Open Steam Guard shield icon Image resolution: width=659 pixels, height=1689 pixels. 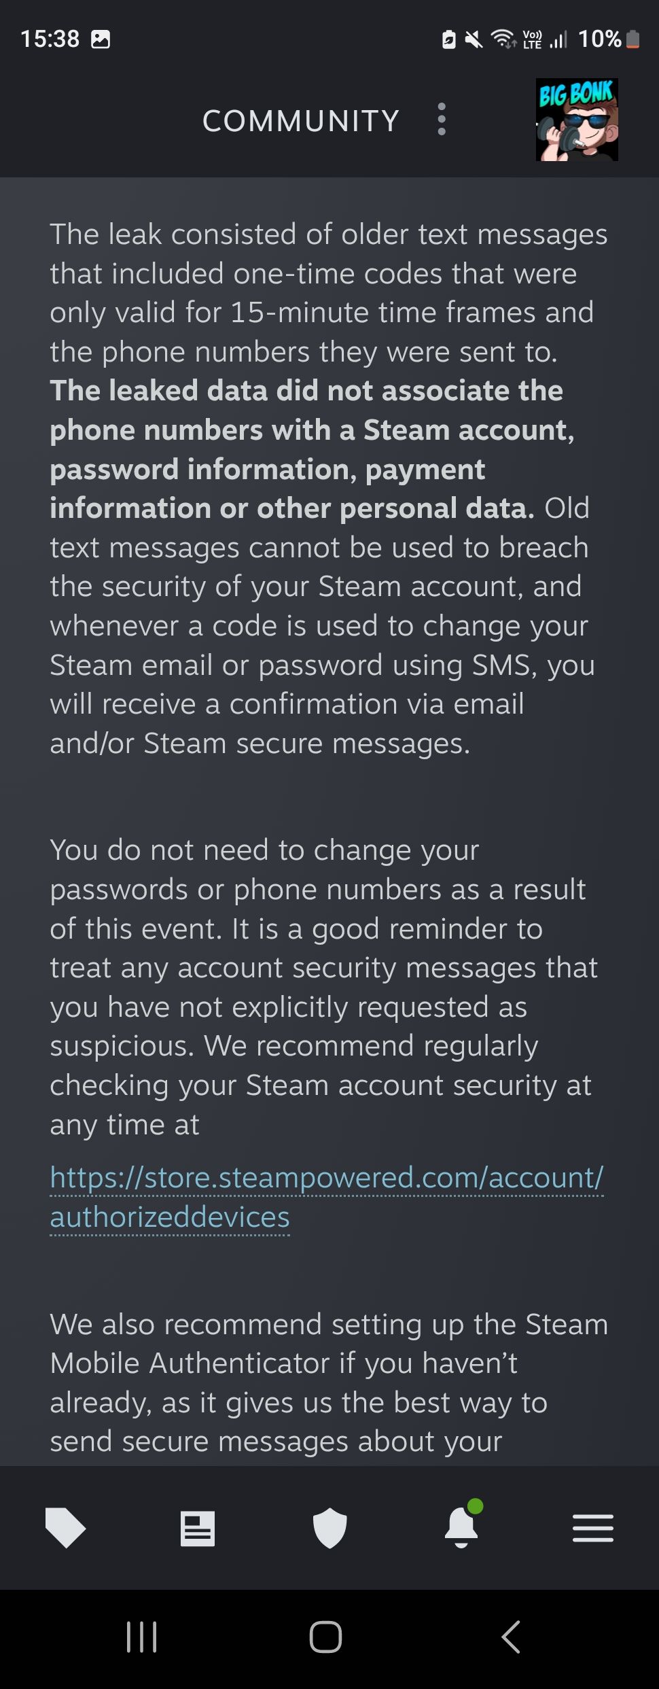click(x=329, y=1528)
